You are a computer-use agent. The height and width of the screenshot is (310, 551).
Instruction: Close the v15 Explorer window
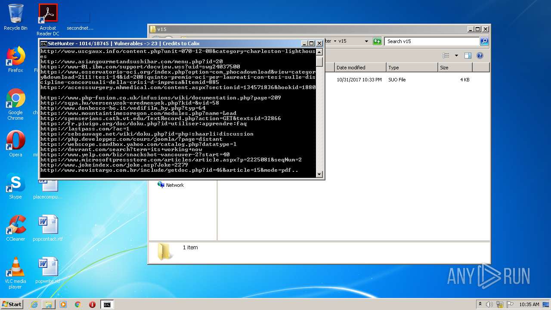click(485, 29)
